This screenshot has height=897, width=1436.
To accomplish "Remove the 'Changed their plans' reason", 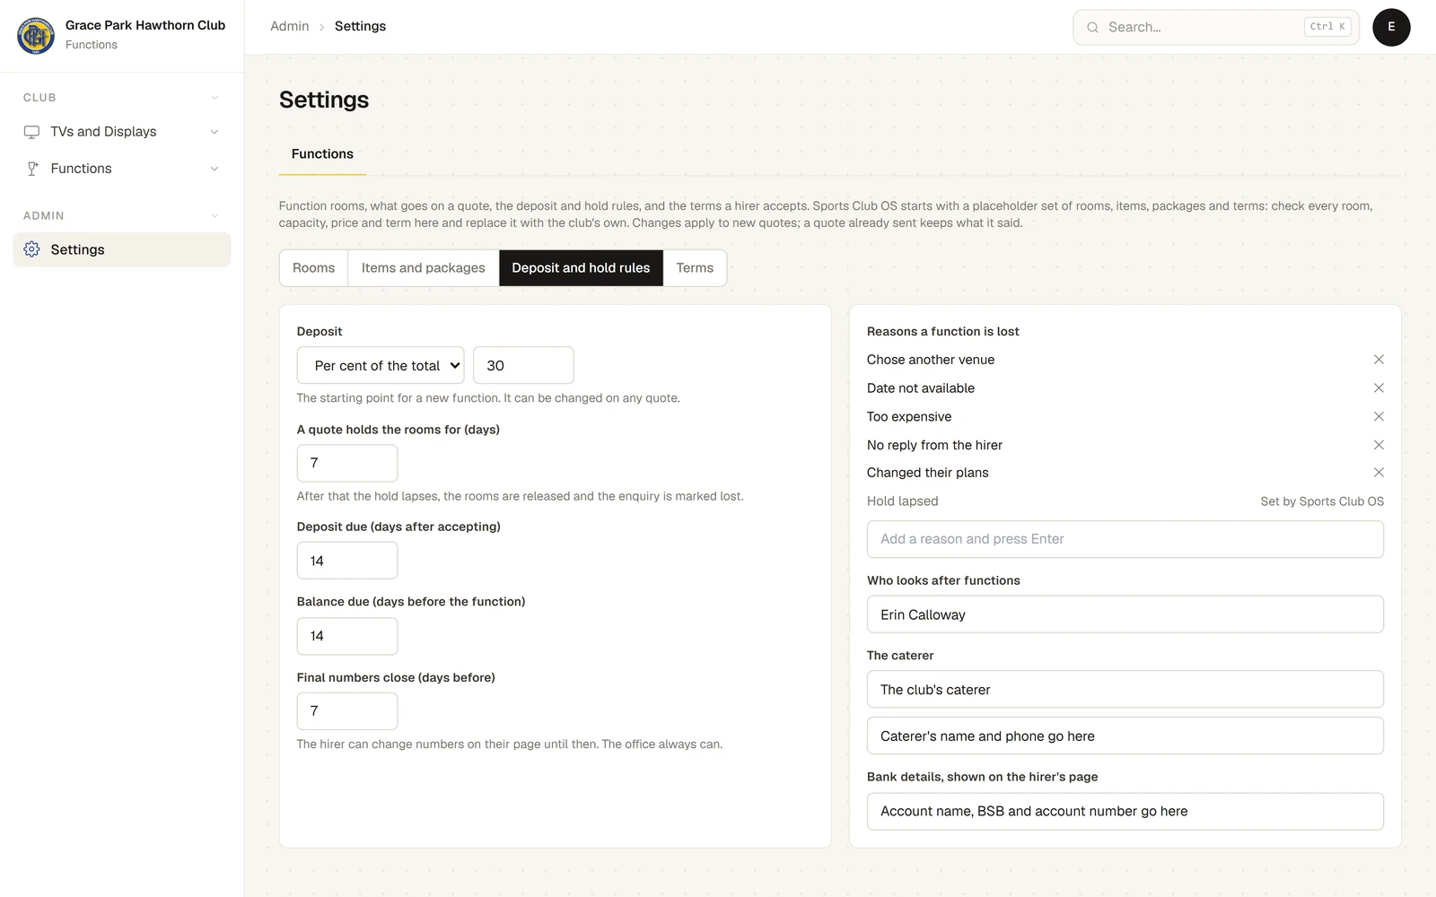I will [1379, 473].
